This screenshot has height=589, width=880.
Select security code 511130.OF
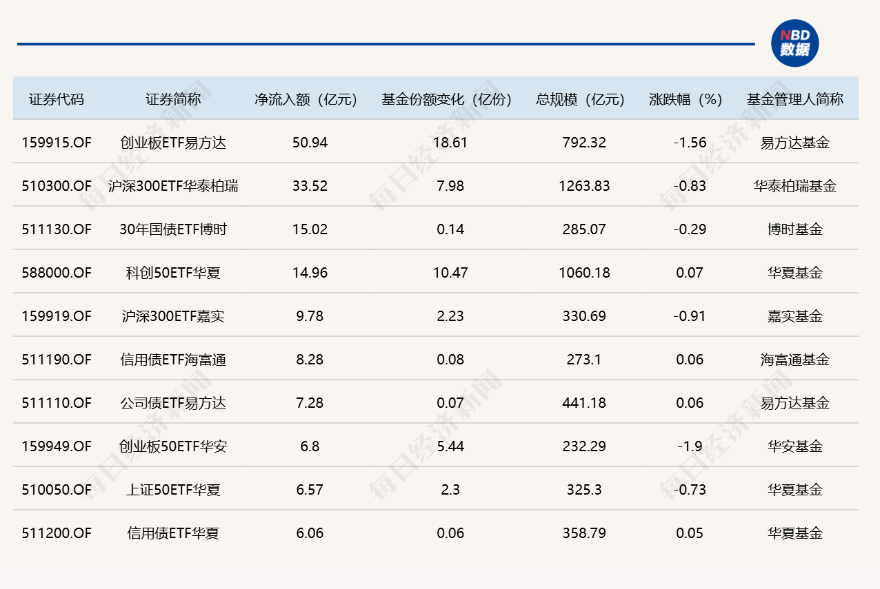click(x=57, y=229)
